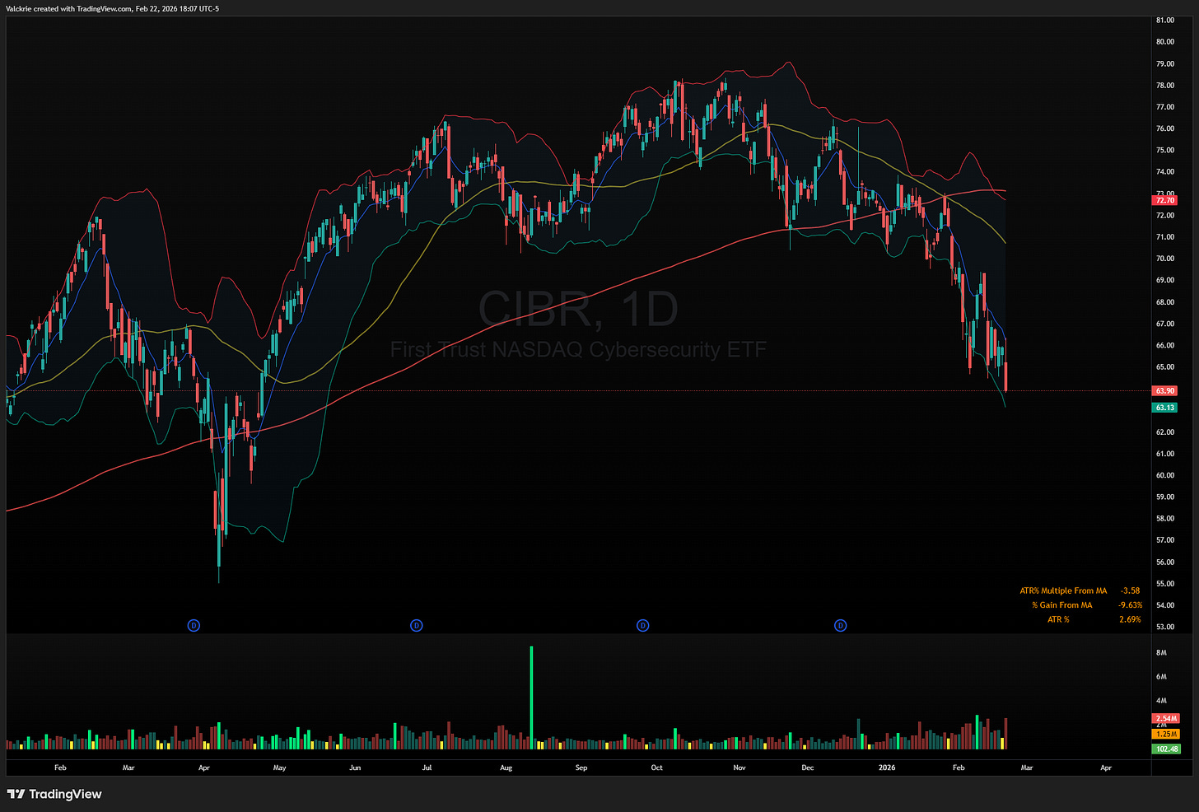Click the 6M volume axis label
1199x812 pixels.
[x=1161, y=677]
